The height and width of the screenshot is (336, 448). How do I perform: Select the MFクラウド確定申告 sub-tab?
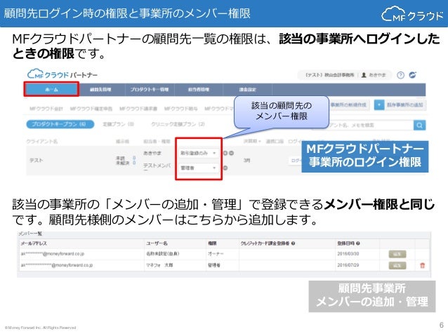pyautogui.click(x=91, y=109)
